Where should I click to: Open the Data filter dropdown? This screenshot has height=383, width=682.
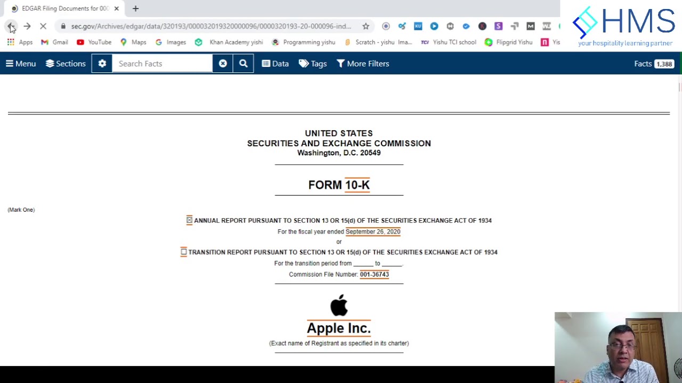click(275, 64)
